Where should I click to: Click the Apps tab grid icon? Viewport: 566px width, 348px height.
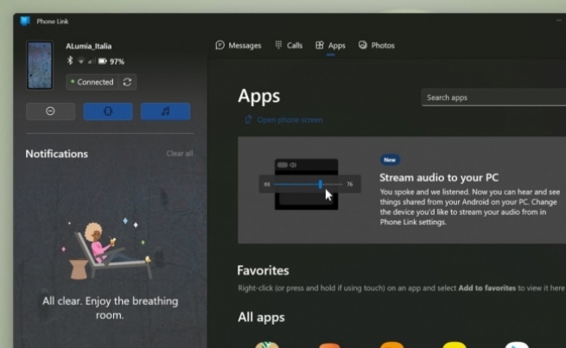click(320, 45)
